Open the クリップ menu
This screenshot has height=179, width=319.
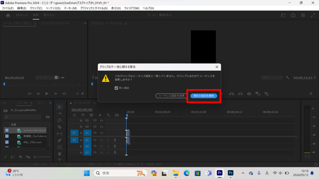click(x=36, y=8)
